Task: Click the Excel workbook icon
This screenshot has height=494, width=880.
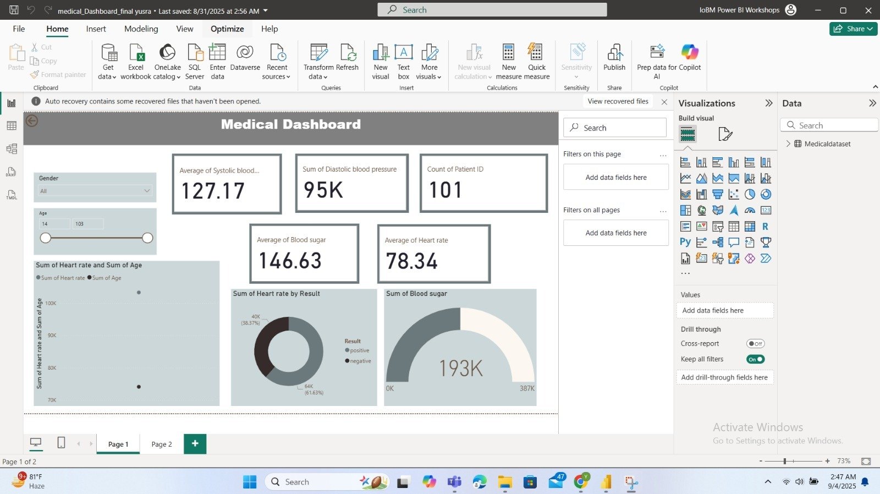Action: pyautogui.click(x=136, y=53)
